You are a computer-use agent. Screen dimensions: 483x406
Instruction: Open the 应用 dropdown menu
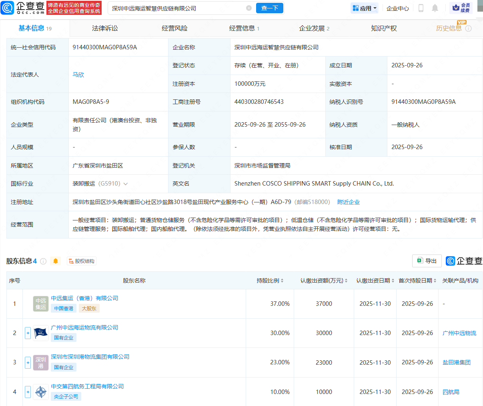tap(365, 8)
